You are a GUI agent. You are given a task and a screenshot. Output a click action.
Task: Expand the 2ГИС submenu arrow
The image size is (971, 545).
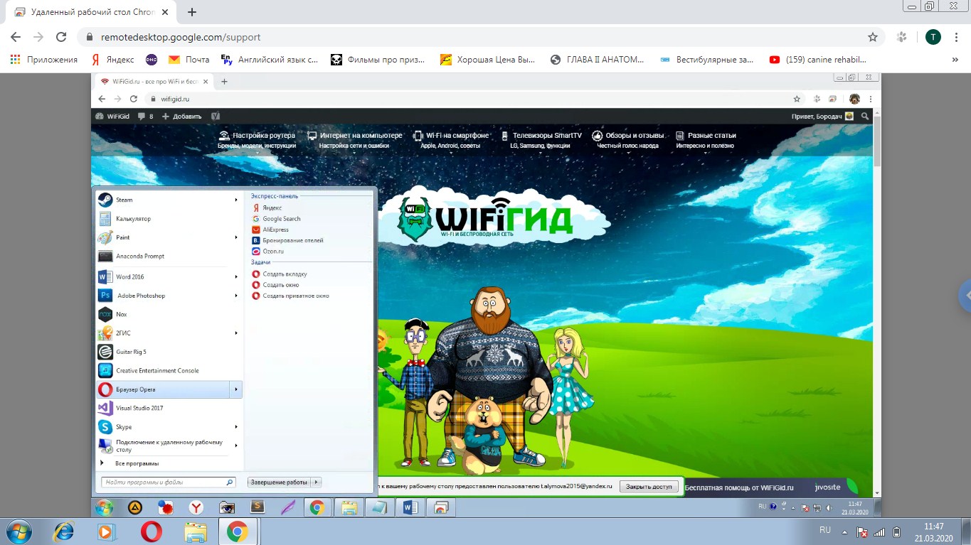pyautogui.click(x=236, y=333)
